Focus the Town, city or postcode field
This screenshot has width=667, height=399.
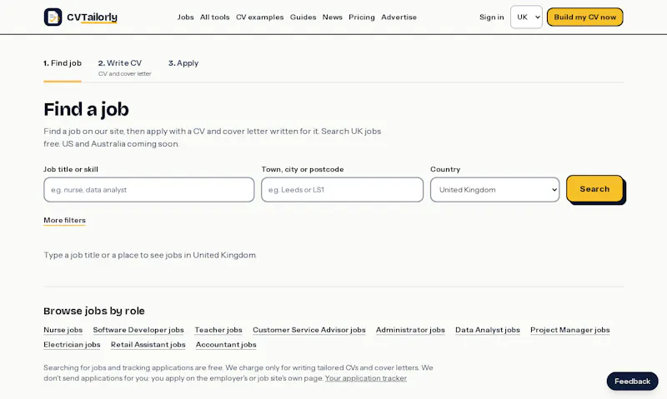tap(342, 190)
